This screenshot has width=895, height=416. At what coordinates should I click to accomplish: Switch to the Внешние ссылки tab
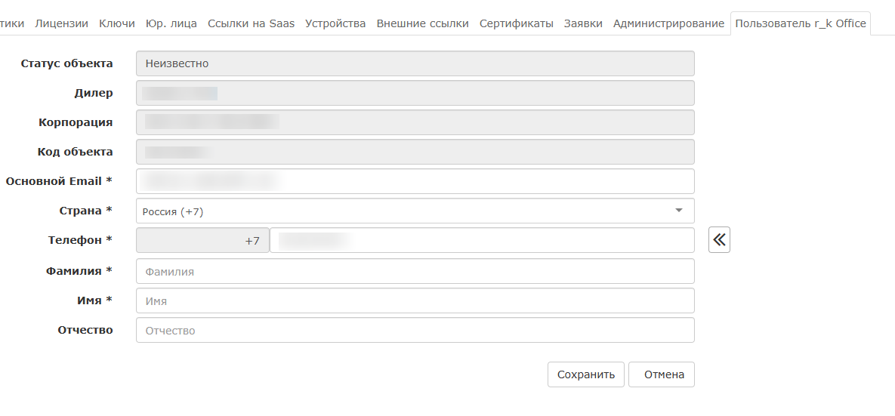[x=422, y=23]
